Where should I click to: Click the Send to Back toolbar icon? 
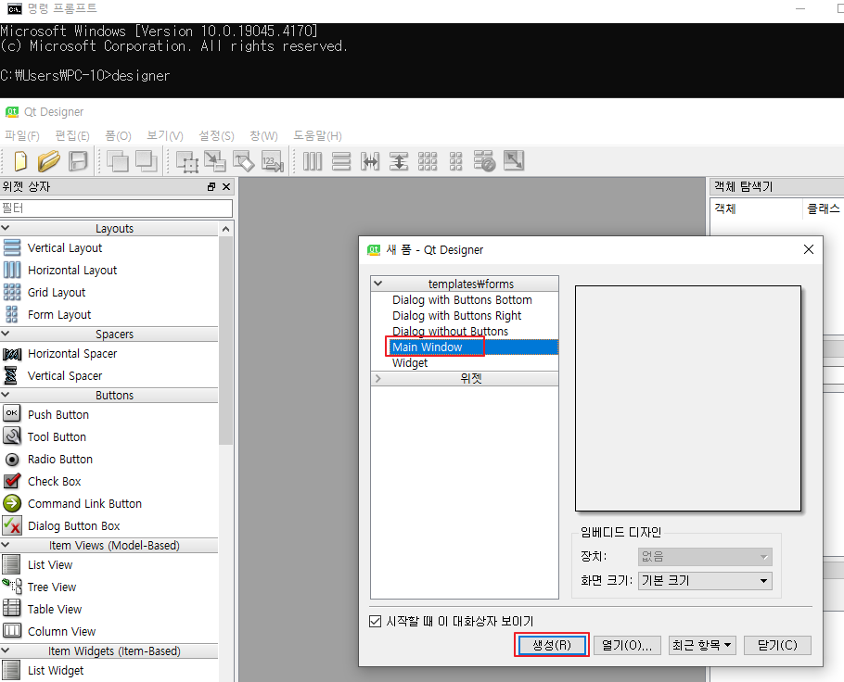click(x=118, y=161)
